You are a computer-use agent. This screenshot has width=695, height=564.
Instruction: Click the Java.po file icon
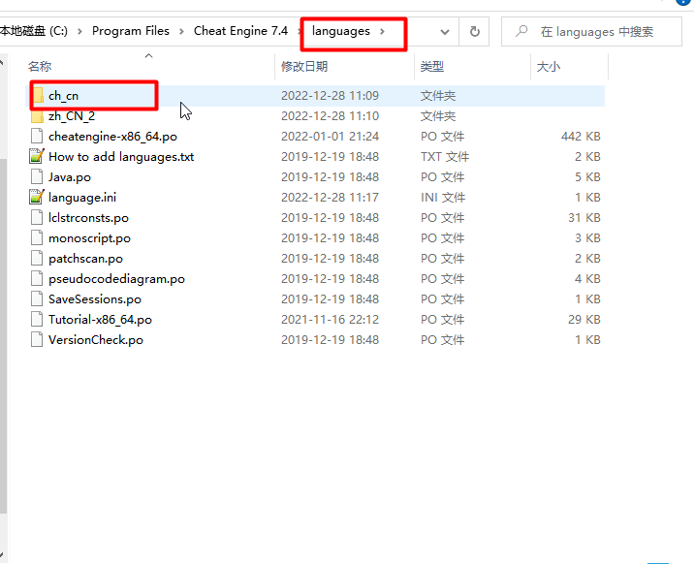[37, 177]
